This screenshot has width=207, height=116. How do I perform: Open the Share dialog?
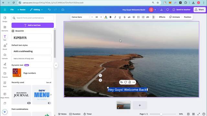(x=199, y=10)
